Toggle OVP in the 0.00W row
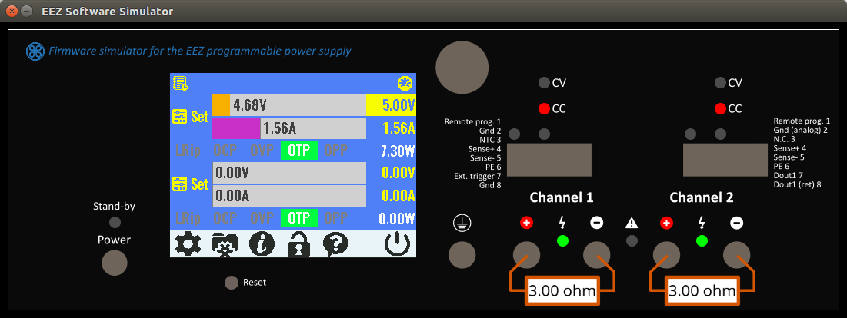The image size is (847, 318). (264, 218)
